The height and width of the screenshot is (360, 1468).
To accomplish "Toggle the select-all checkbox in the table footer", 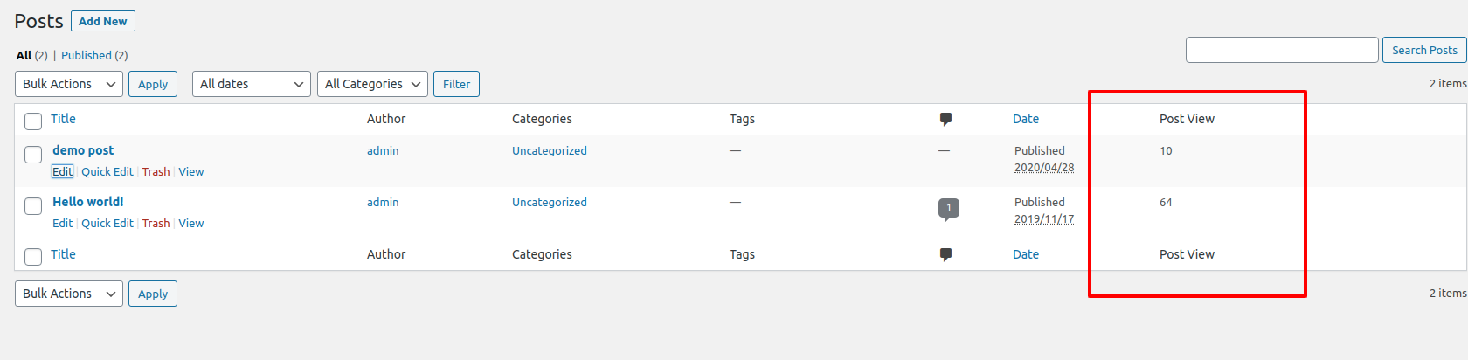I will (33, 257).
